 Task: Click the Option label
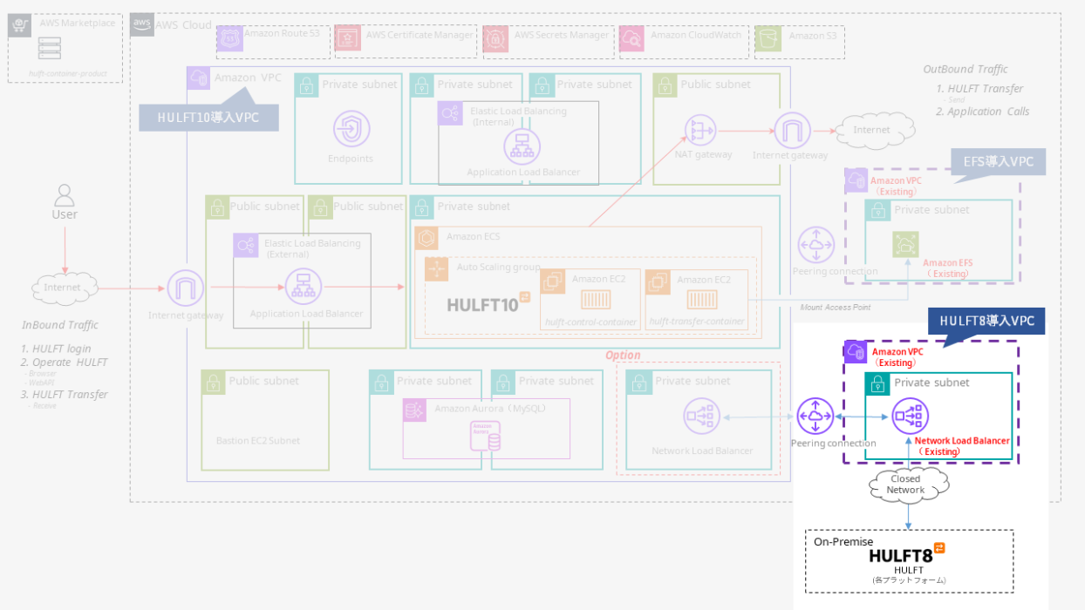[623, 356]
